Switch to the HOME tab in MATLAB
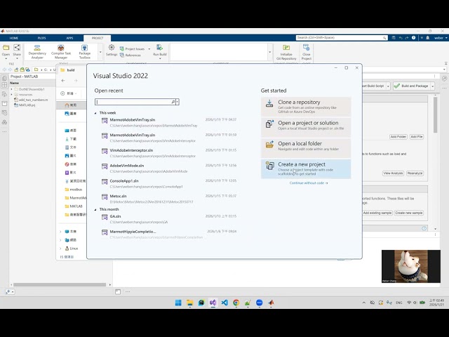Screen dimensions: 449x337 point(14,38)
